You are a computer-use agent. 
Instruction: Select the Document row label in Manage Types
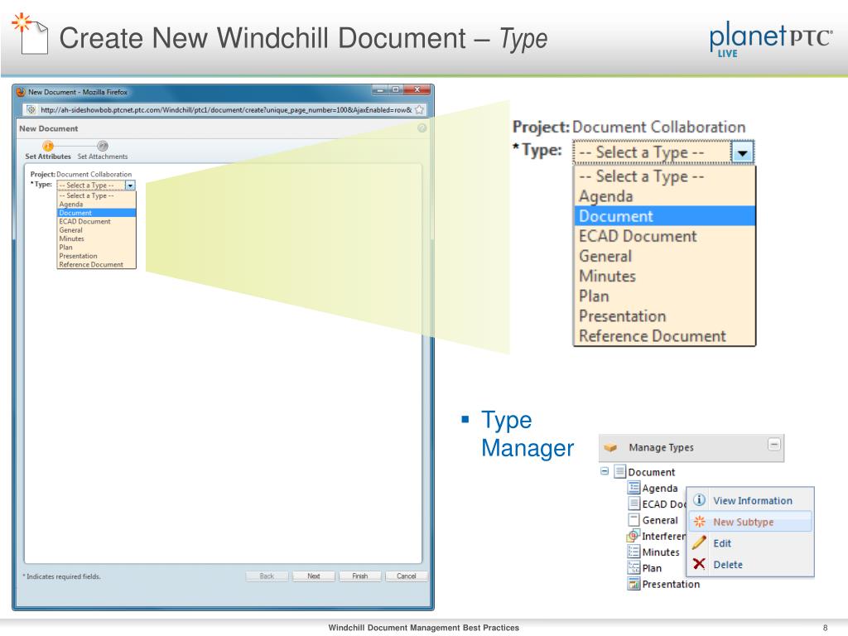[x=651, y=472]
